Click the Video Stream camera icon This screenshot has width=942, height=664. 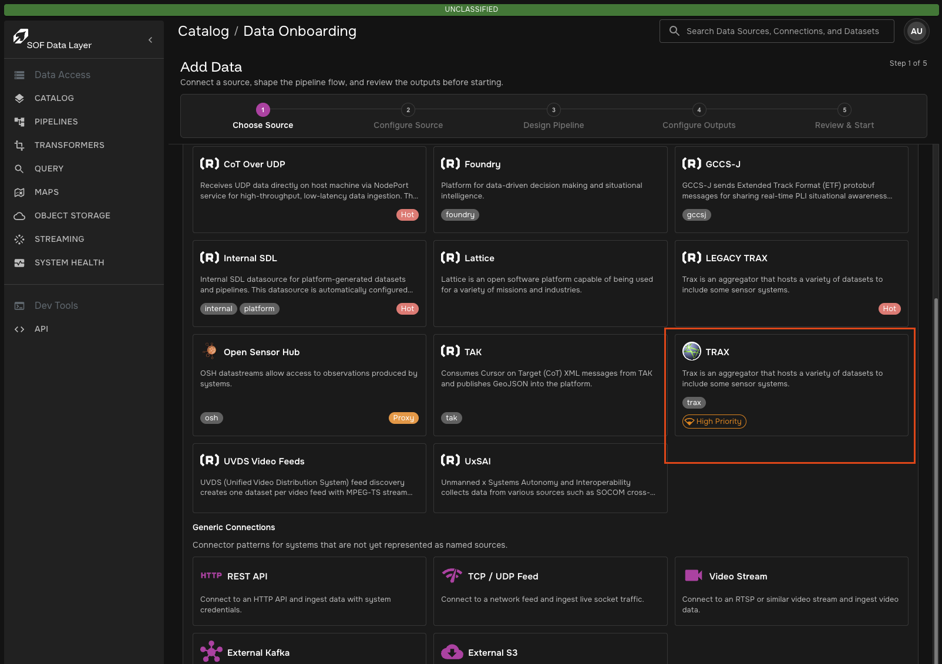point(694,575)
